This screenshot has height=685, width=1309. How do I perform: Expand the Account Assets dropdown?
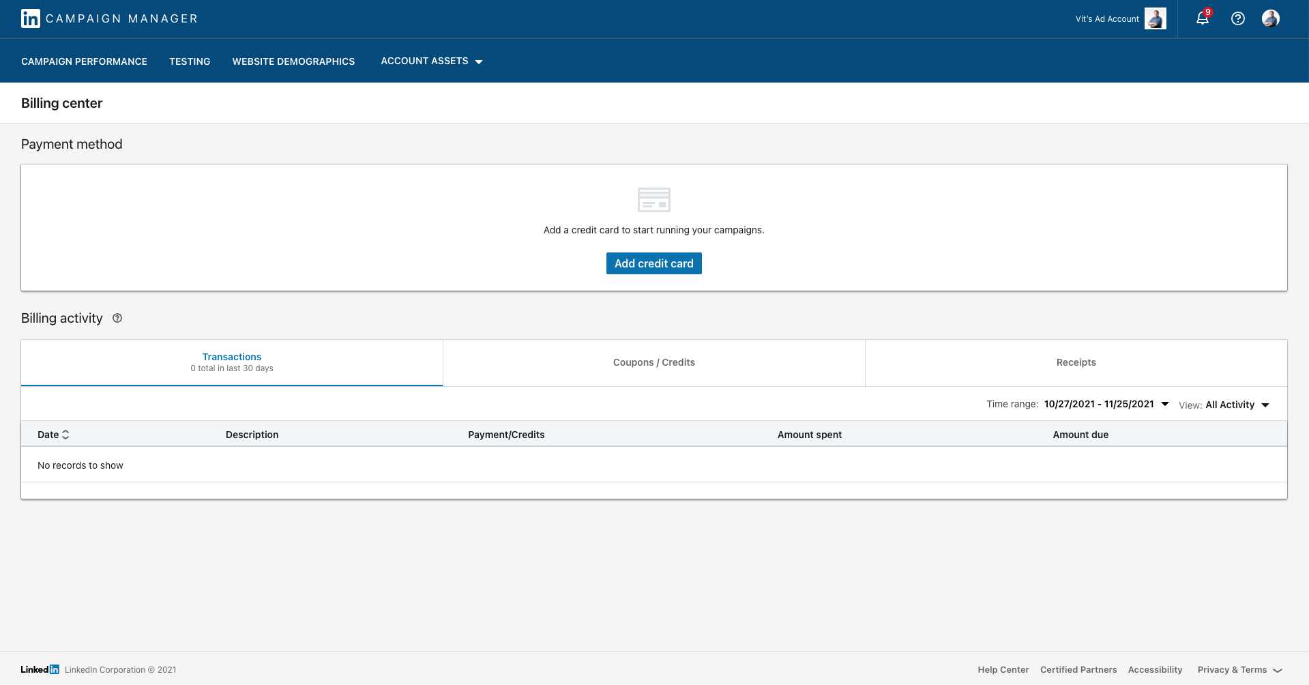point(431,61)
